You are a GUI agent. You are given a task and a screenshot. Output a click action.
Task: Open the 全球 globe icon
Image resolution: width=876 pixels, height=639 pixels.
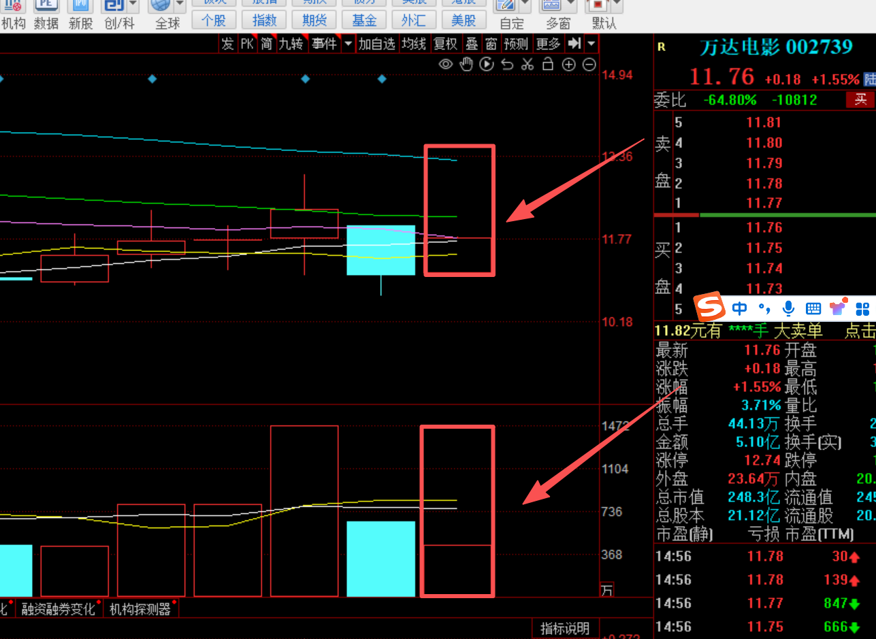click(160, 5)
